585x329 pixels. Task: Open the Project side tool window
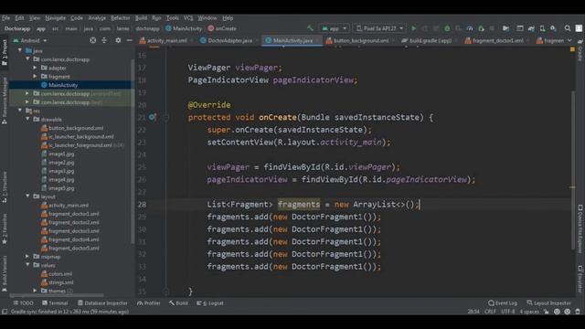(5, 53)
